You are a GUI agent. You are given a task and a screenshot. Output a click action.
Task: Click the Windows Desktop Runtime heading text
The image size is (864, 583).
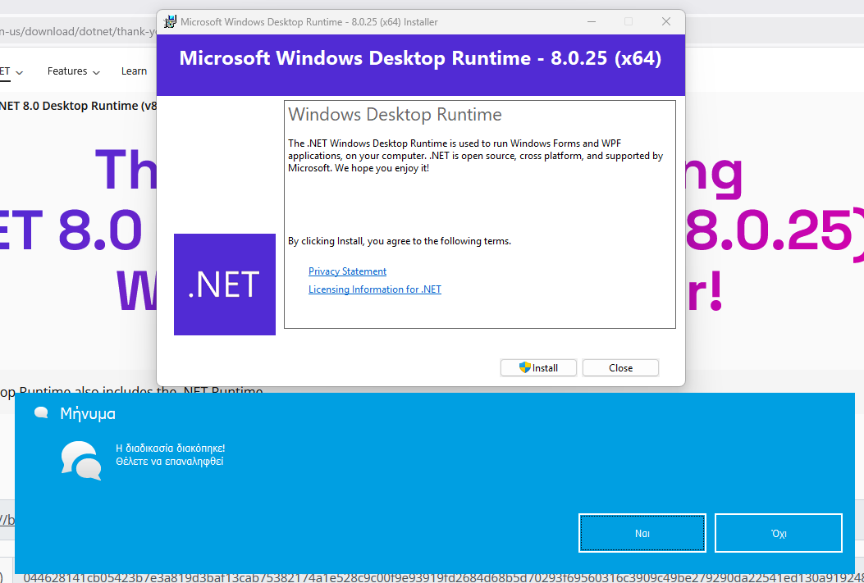[395, 114]
